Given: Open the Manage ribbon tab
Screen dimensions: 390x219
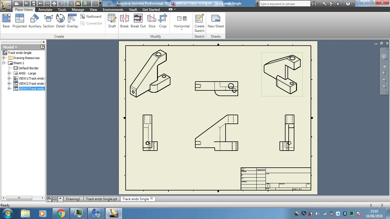Looking at the screenshot, I should [78, 9].
